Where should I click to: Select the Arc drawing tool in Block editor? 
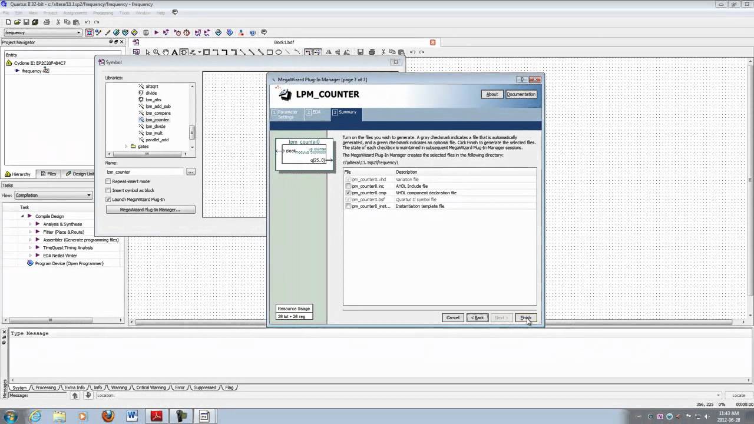click(297, 52)
